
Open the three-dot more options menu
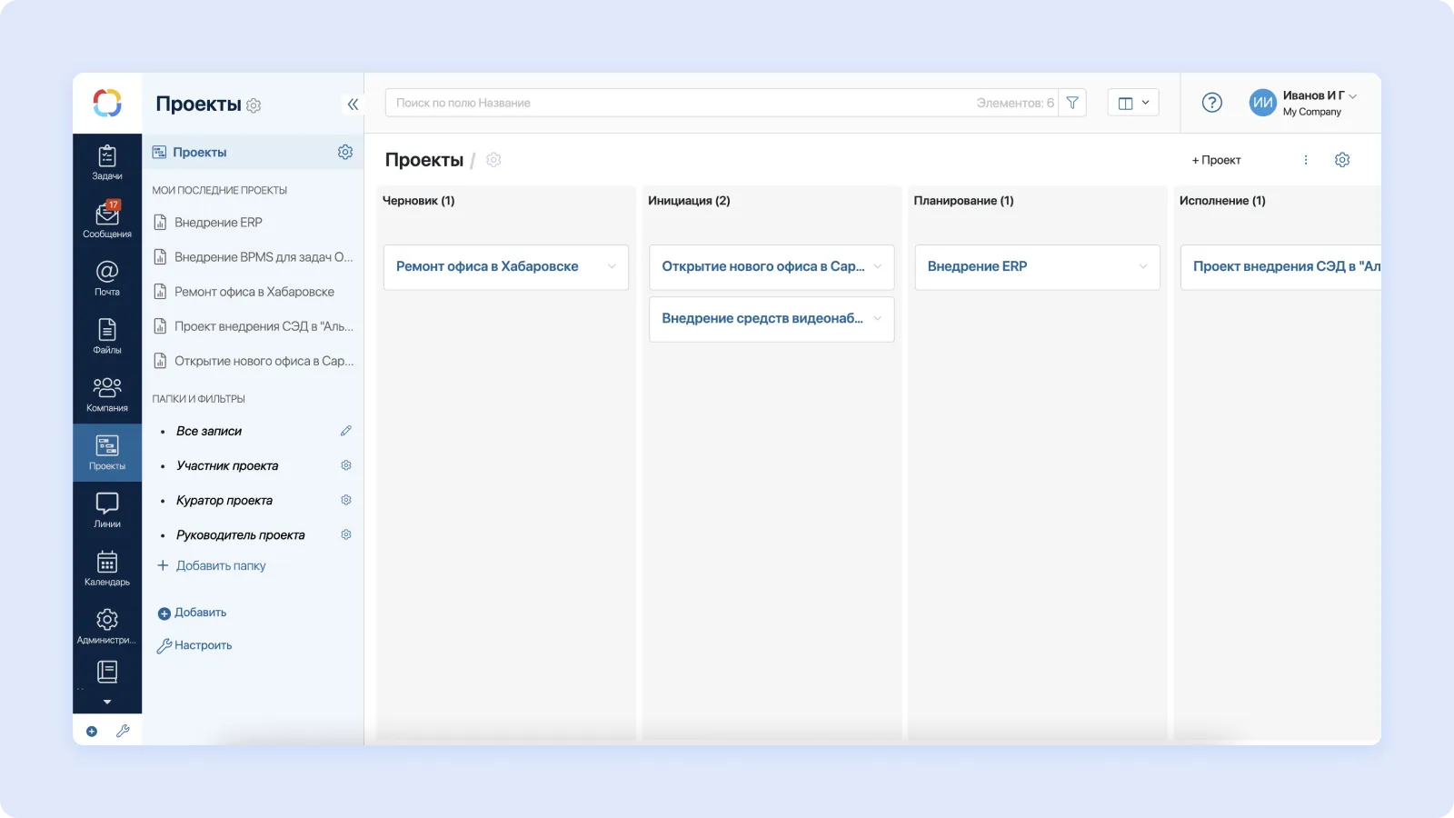1306,160
